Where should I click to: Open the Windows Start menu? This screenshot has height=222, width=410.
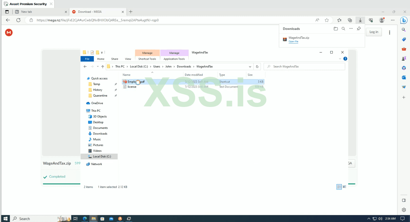tap(6, 219)
